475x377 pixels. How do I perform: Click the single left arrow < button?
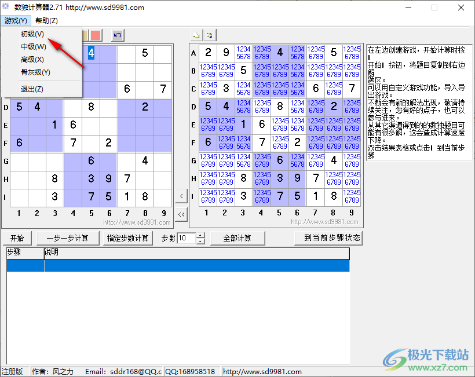181,196
